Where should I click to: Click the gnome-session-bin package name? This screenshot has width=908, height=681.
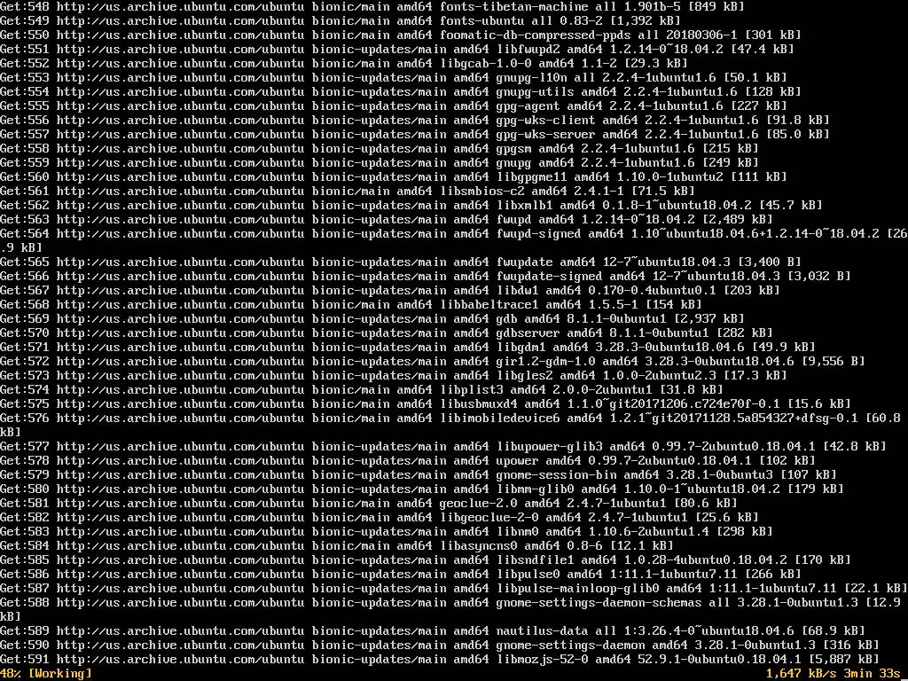[557, 475]
